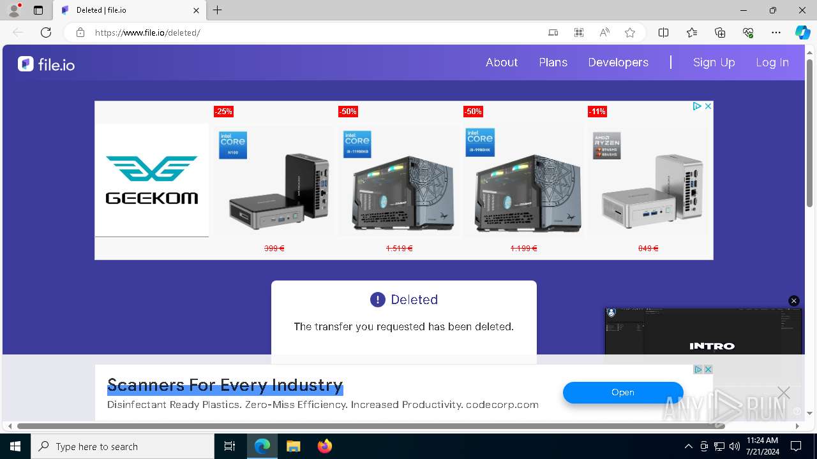Click the address bar URL
The image size is (817, 459).
(147, 33)
